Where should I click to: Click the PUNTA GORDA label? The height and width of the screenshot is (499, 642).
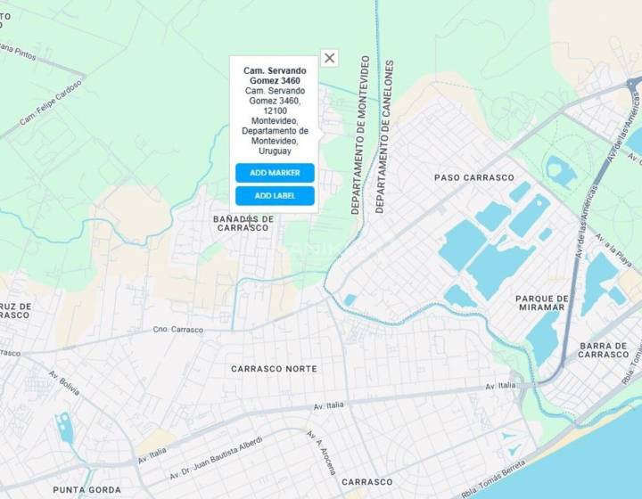tap(86, 489)
